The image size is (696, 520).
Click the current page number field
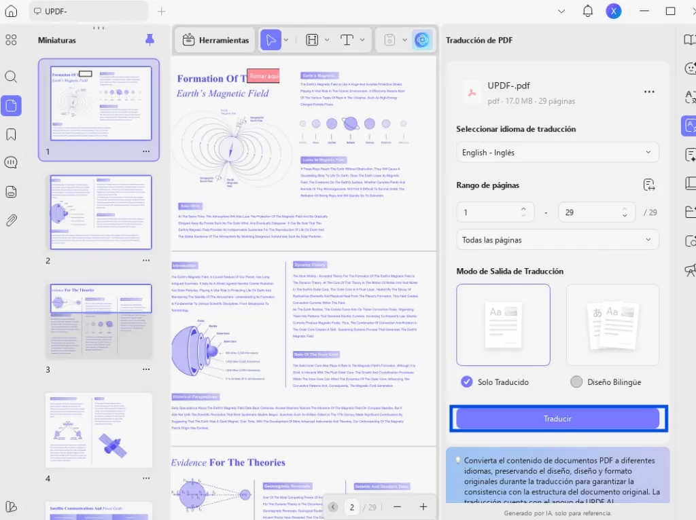coord(352,507)
